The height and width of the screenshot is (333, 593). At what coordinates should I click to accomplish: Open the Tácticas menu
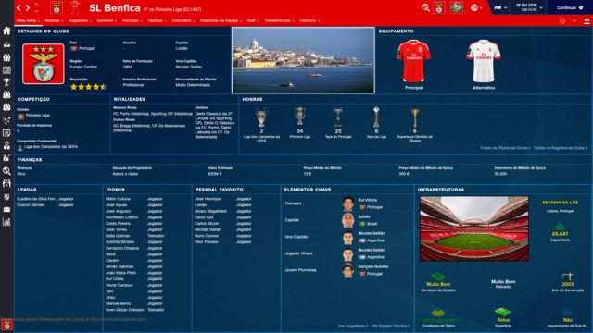point(157,20)
